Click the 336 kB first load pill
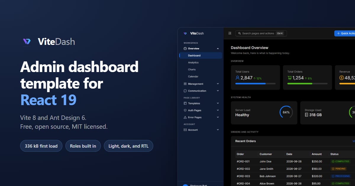The height and width of the screenshot is (186, 355). (41, 146)
